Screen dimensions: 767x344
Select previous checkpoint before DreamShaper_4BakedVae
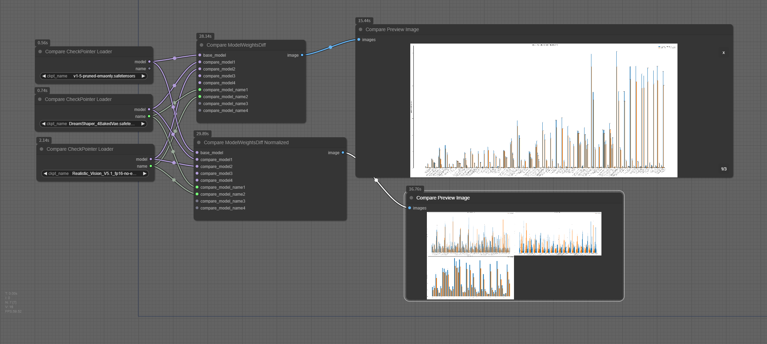coord(44,124)
